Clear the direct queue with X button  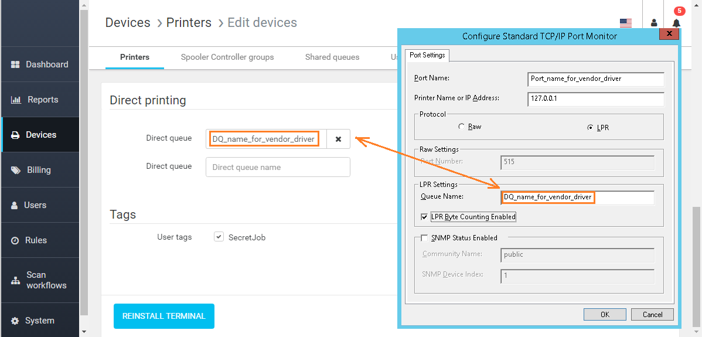pyautogui.click(x=338, y=139)
